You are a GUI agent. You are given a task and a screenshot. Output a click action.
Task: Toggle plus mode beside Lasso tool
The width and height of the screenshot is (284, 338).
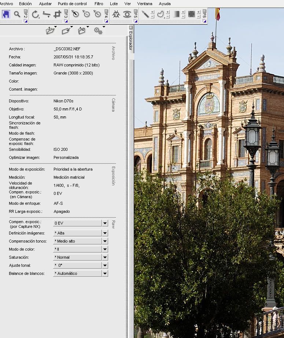168,12
